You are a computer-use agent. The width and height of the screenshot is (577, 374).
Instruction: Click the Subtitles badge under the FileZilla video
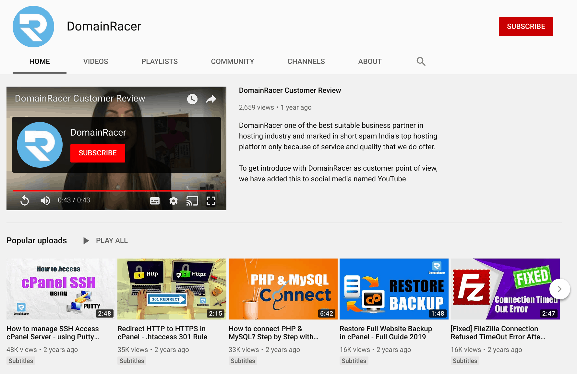(x=465, y=361)
